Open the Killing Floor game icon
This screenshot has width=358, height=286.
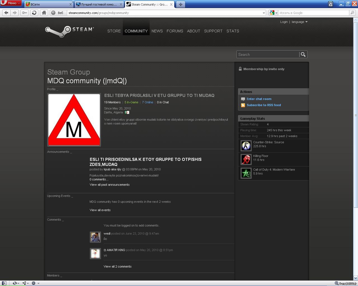pyautogui.click(x=246, y=159)
